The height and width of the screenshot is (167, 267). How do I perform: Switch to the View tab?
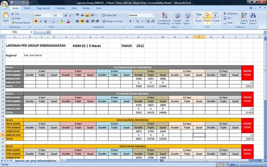point(98,8)
